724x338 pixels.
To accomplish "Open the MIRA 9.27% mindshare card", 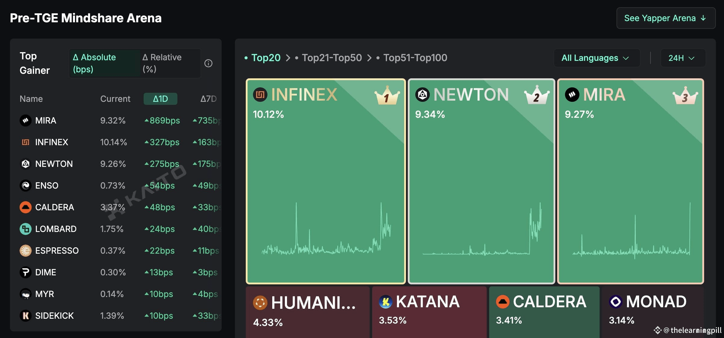I will click(631, 181).
